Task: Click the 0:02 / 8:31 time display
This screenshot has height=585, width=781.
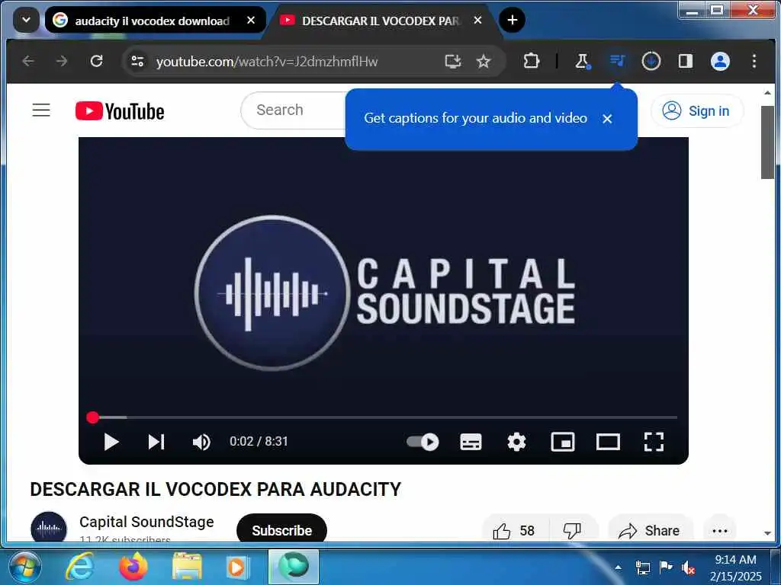Action: point(259,441)
